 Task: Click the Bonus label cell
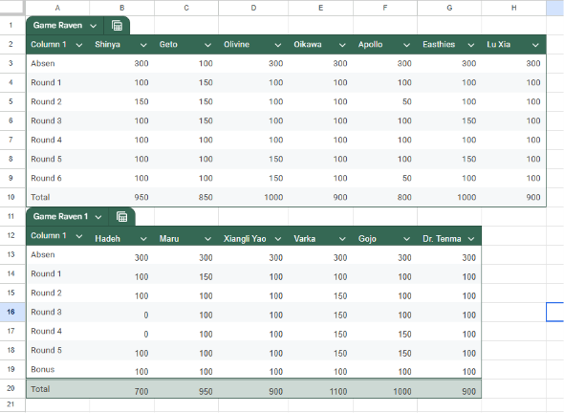[x=57, y=369]
